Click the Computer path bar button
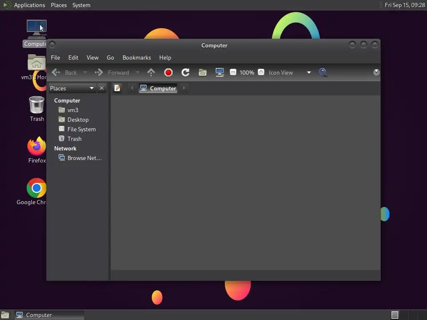This screenshot has height=320, width=427. point(158,88)
